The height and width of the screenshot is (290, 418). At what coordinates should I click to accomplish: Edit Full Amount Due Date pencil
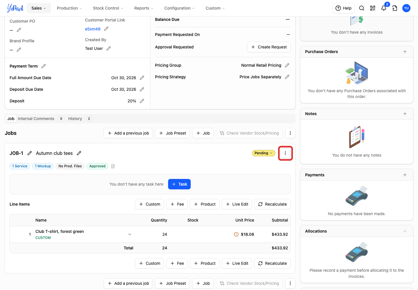coord(142,78)
